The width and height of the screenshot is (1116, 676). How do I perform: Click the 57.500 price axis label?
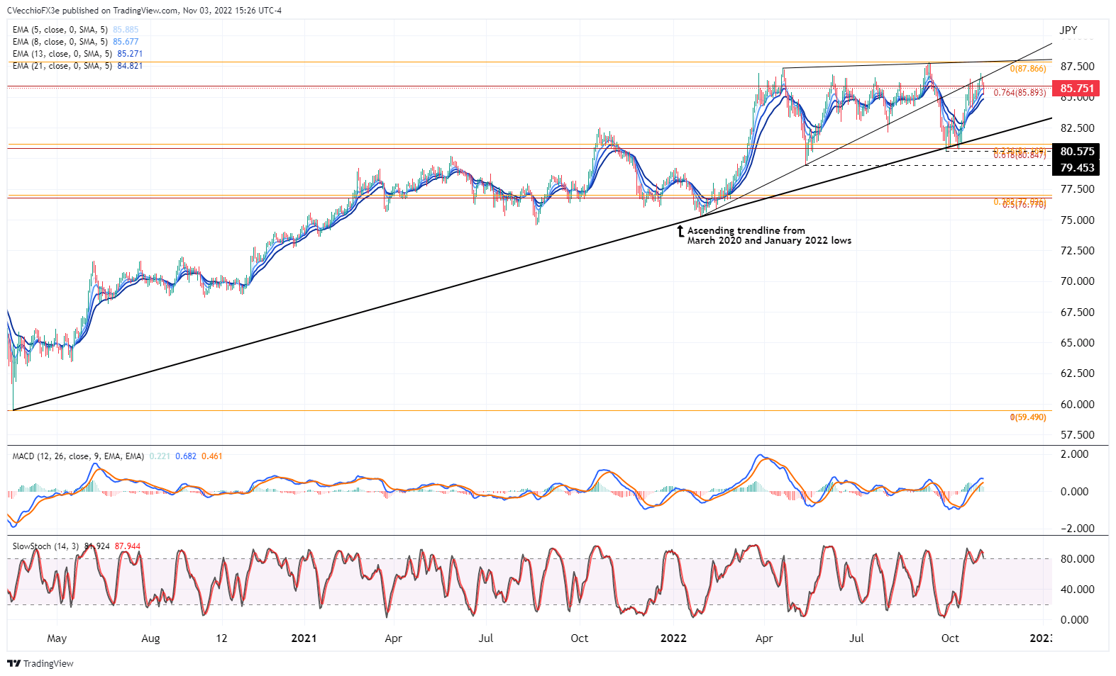coord(1077,435)
